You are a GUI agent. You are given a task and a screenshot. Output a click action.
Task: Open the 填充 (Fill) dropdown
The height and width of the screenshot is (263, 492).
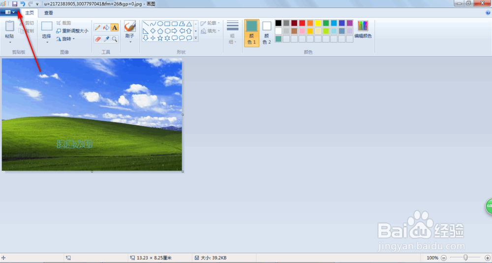click(x=211, y=31)
